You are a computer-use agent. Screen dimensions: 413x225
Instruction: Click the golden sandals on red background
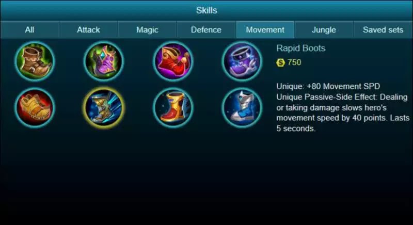click(x=35, y=108)
